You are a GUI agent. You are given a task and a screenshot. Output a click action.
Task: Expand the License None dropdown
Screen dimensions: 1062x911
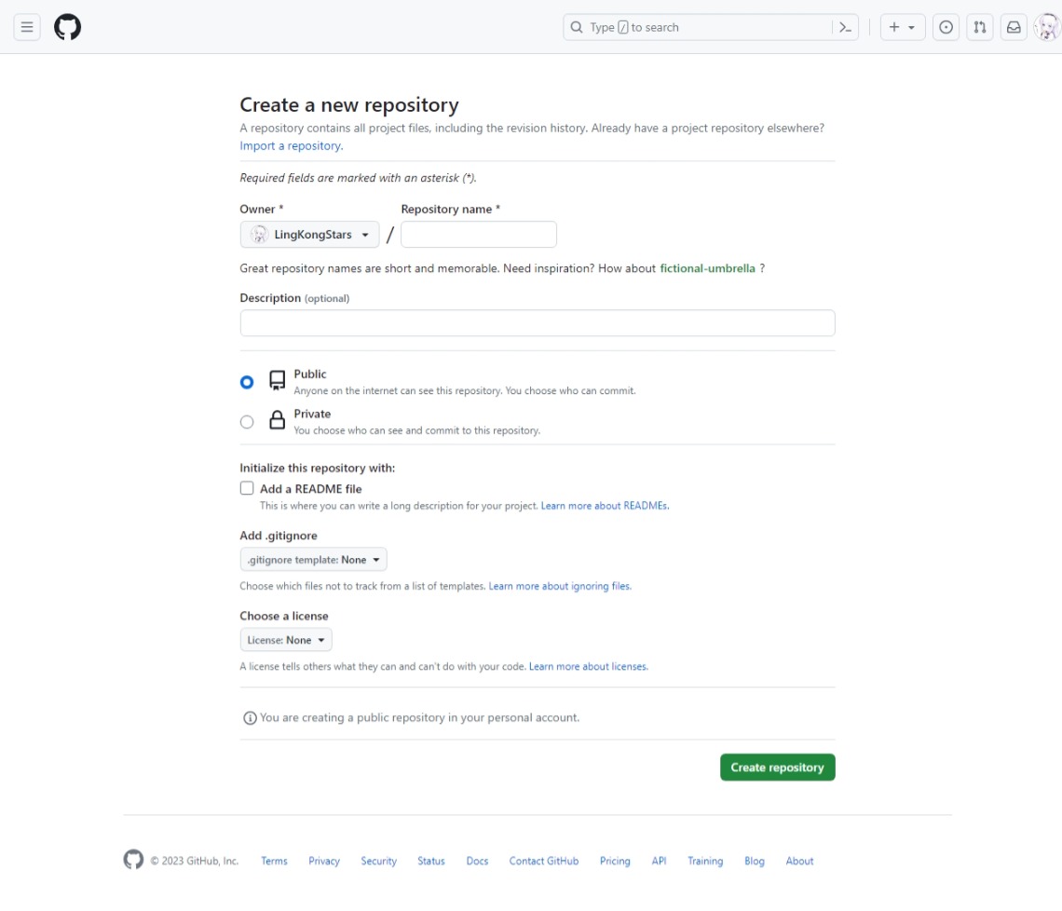pos(286,640)
